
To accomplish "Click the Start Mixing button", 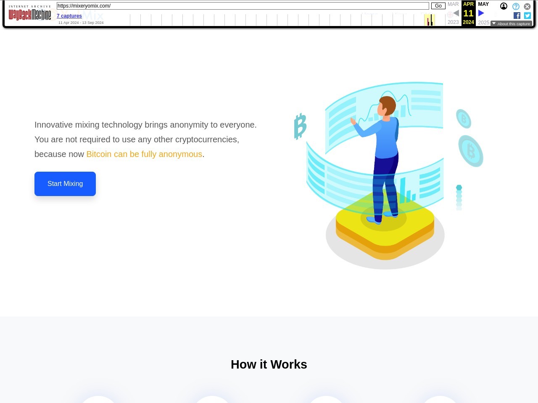I will (65, 184).
